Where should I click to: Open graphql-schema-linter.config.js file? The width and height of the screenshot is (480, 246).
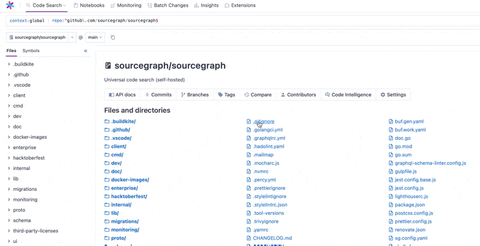[x=430, y=163]
